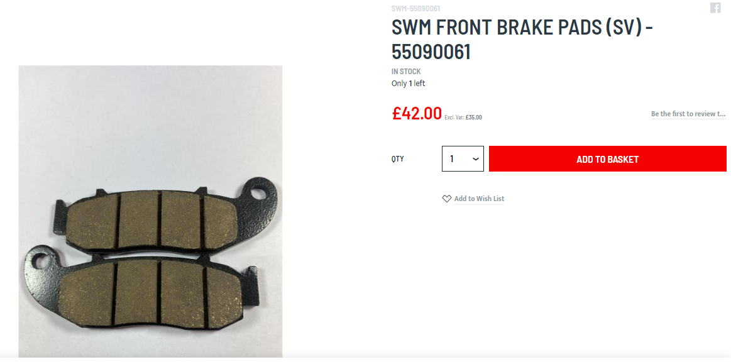Click the £42.00 price in red
The width and height of the screenshot is (731, 362).
click(417, 113)
